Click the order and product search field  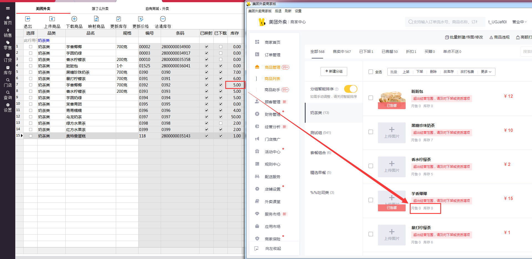445,22
